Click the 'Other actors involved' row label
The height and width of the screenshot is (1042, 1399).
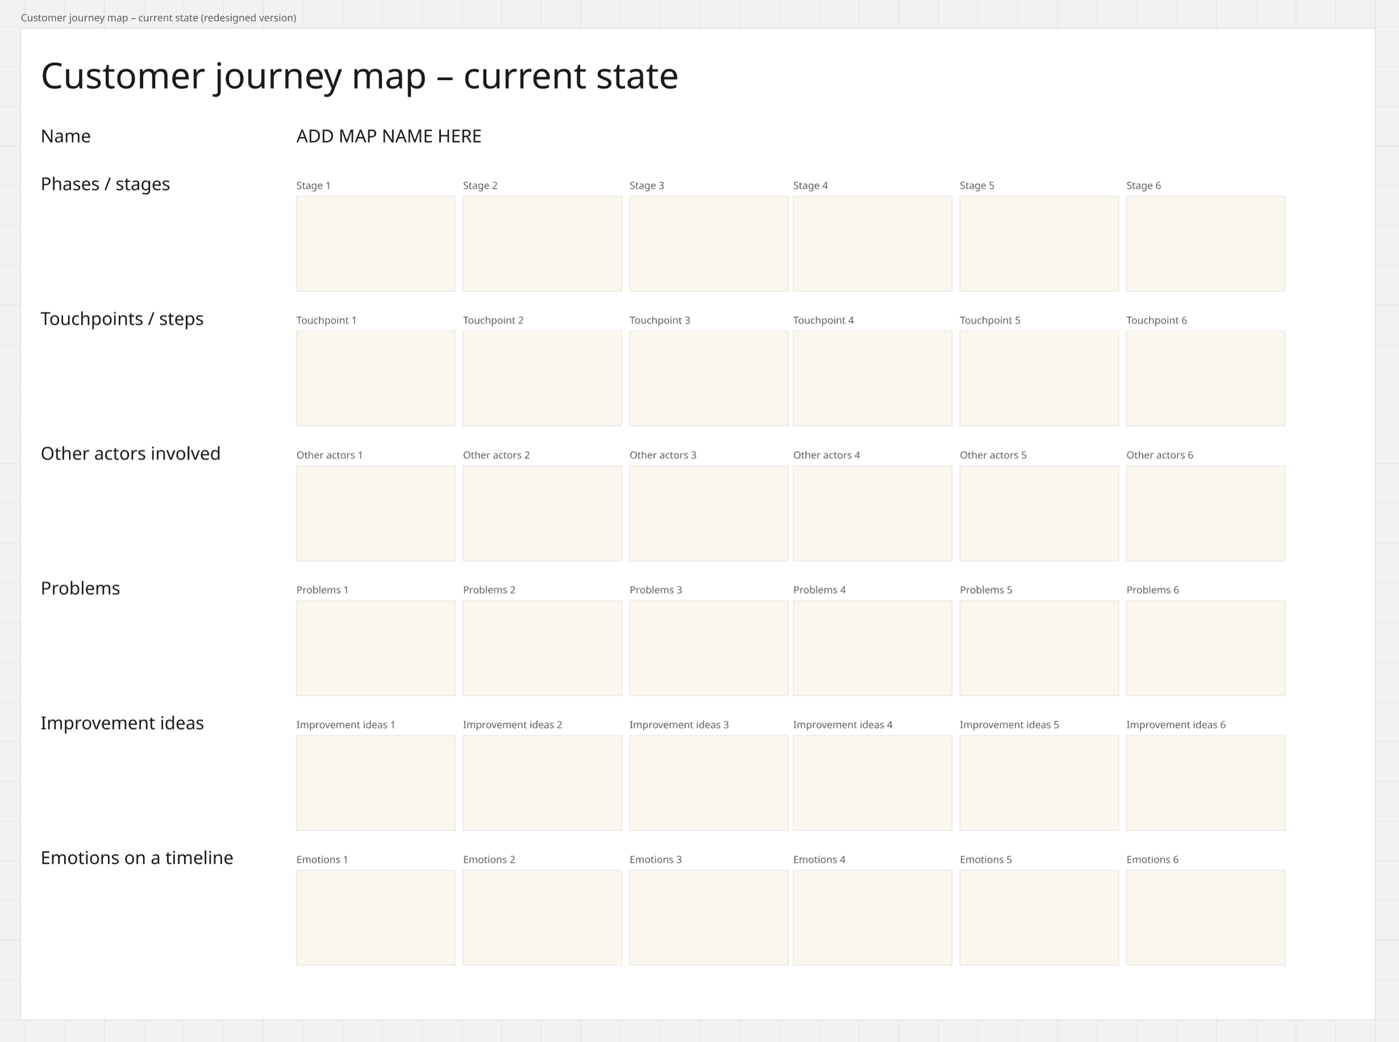tap(131, 453)
